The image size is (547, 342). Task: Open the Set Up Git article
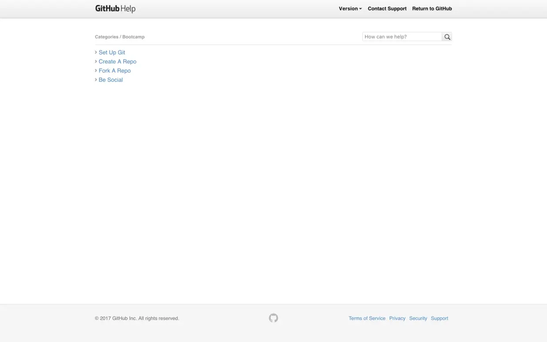pyautogui.click(x=112, y=52)
